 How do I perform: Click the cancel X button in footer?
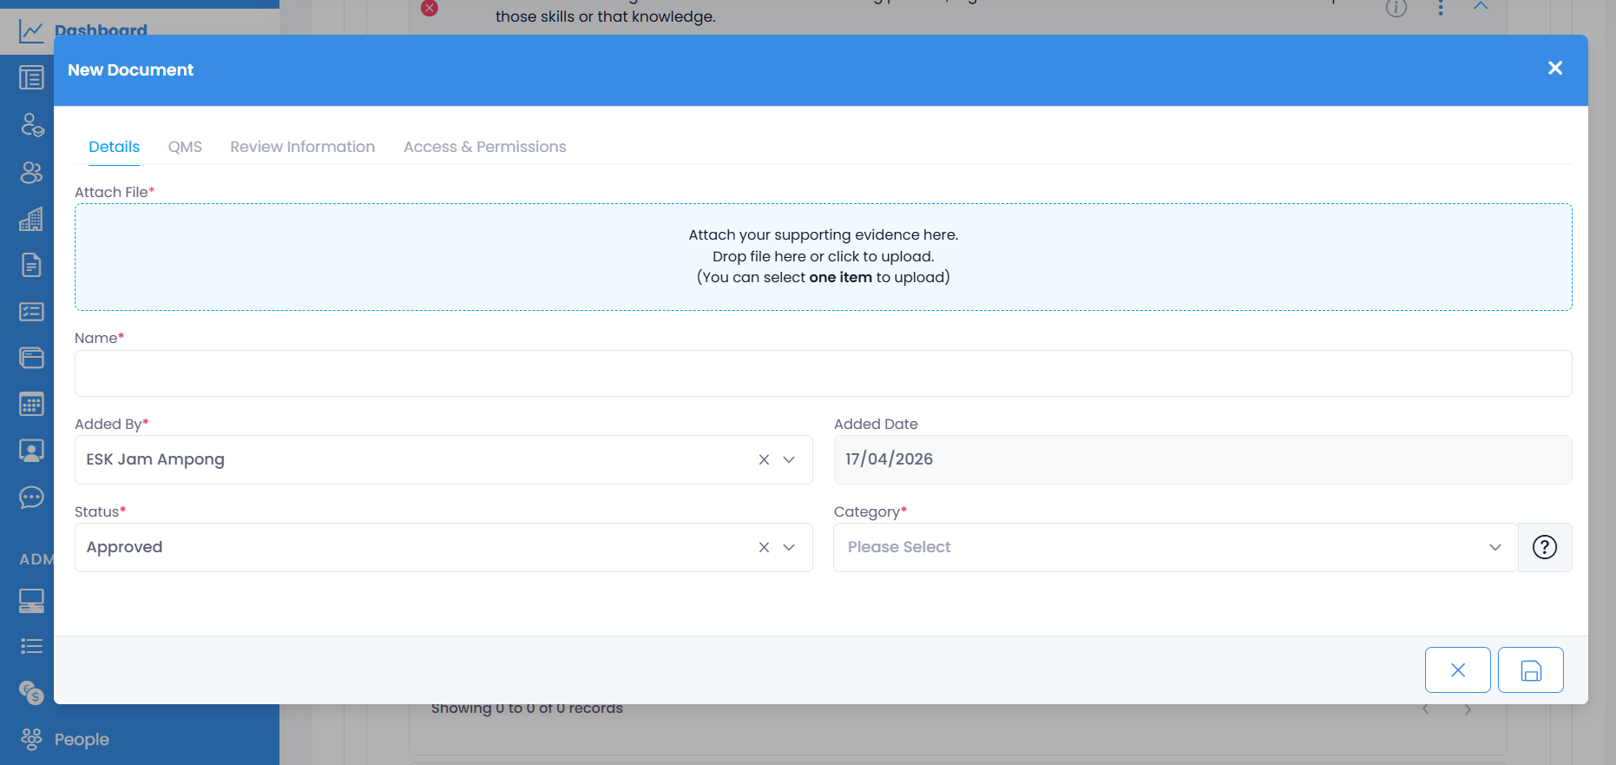pyautogui.click(x=1457, y=669)
